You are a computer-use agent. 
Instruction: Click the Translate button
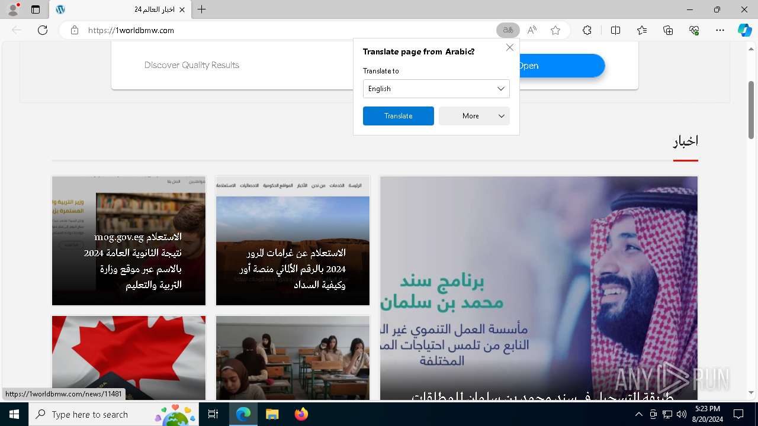tap(398, 116)
